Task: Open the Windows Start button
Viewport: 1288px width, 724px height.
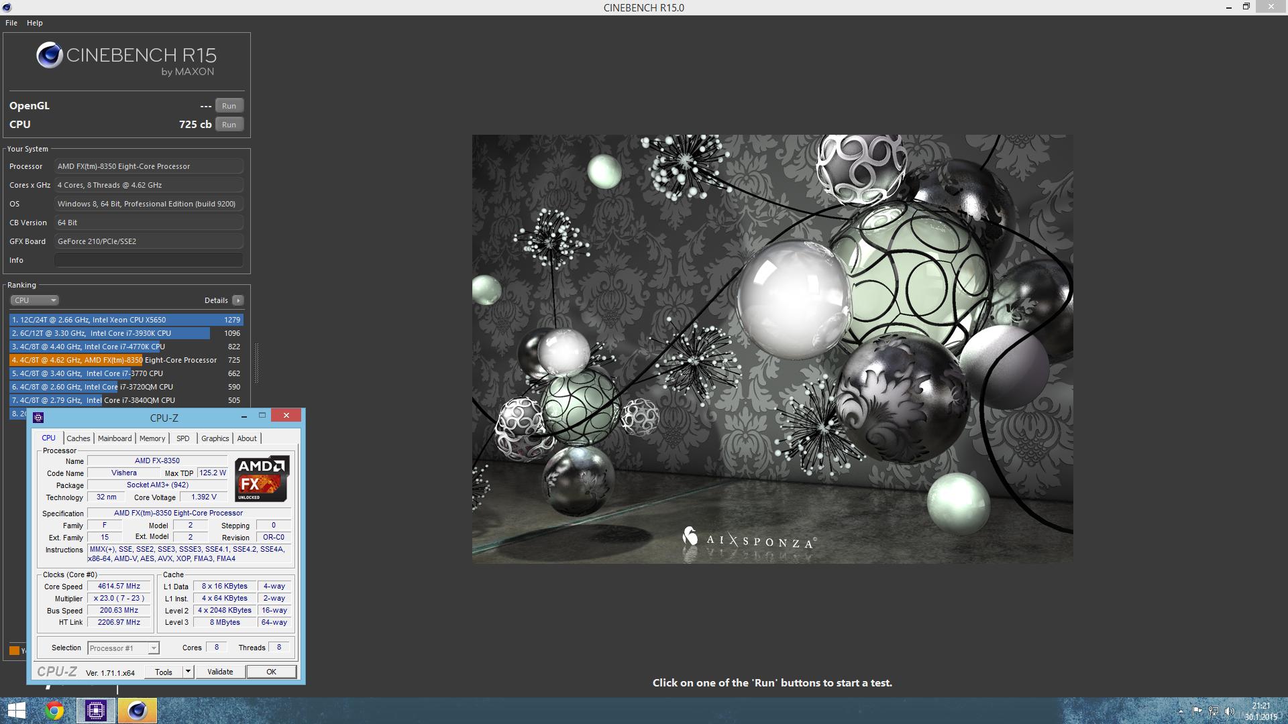Action: tap(16, 711)
